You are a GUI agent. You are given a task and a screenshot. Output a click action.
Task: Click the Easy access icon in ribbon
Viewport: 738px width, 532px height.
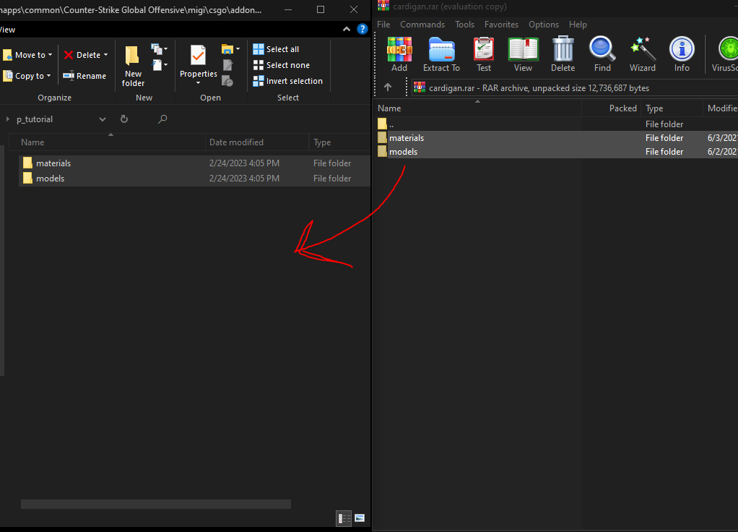tap(157, 65)
